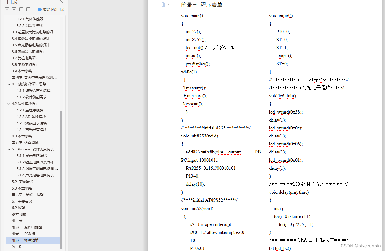Select highlighted 附录三 程序清单 entry

coord(33,240)
